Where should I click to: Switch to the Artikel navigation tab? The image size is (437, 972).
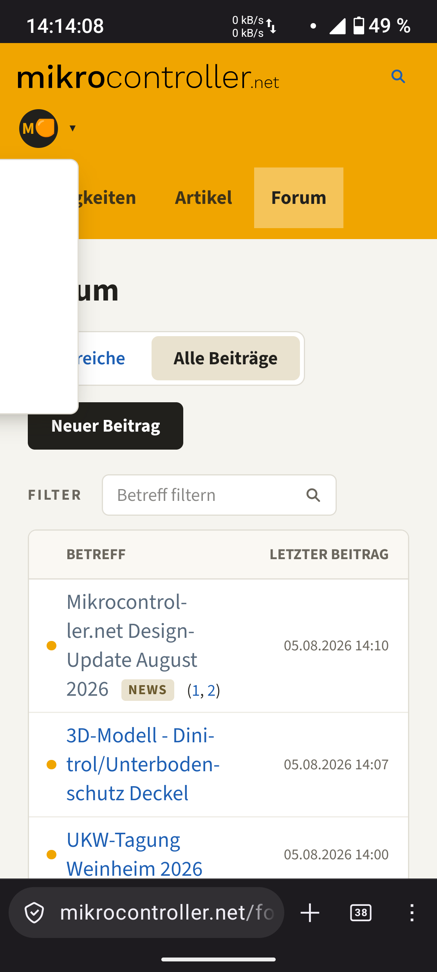[203, 198]
